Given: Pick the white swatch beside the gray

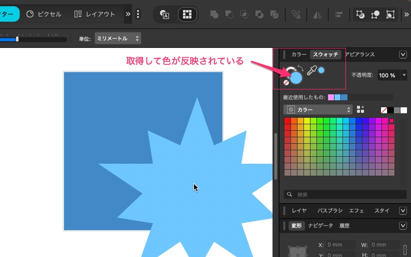Looking at the screenshot, I should [403, 110].
